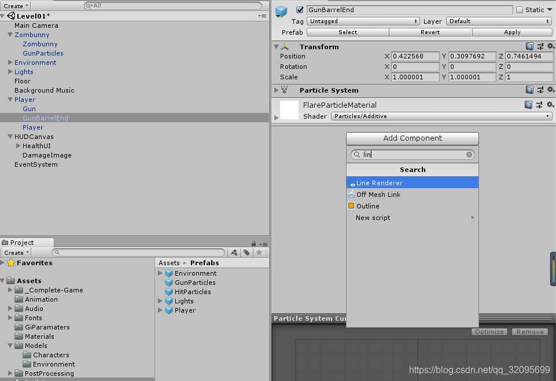This screenshot has height=381, width=556.
Task: Click HitParticles prefab cube icon
Action: 169,292
